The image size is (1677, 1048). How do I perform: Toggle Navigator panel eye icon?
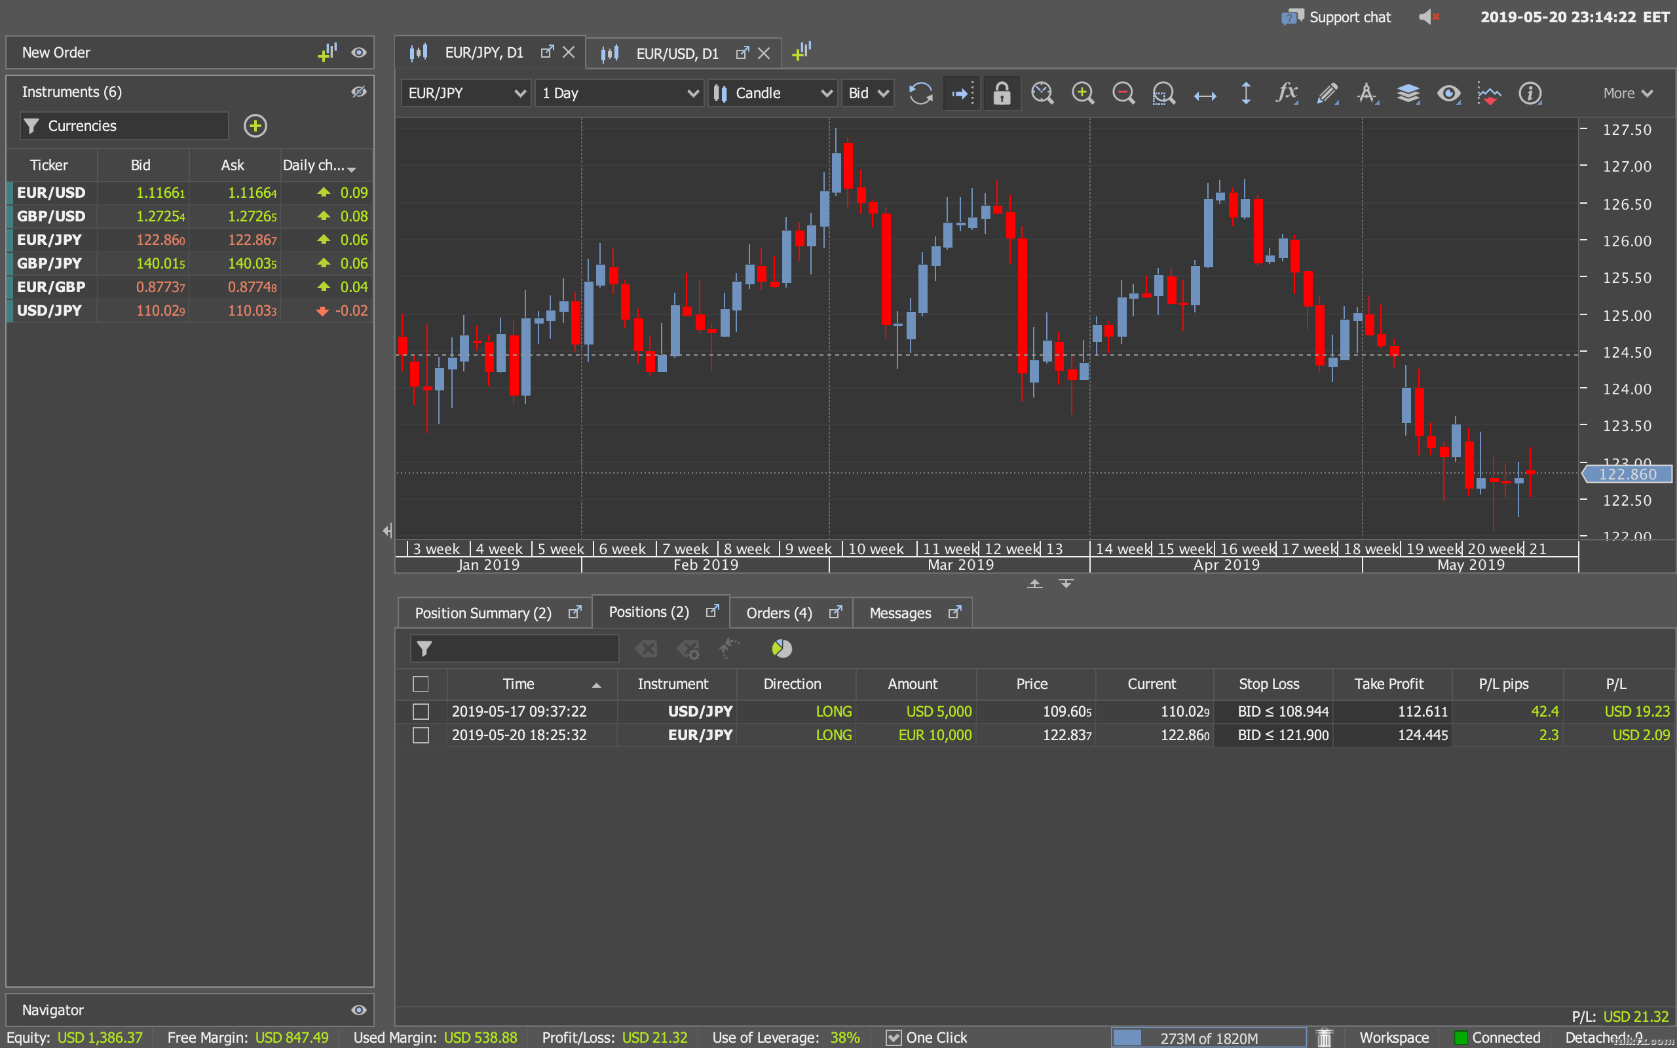pos(358,1009)
